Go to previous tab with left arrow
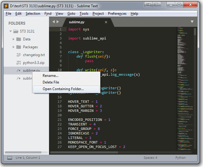 [x=54, y=22]
